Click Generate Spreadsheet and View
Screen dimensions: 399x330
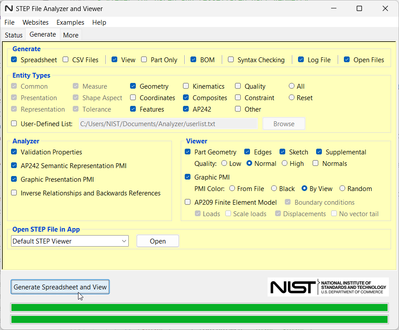[60, 287]
